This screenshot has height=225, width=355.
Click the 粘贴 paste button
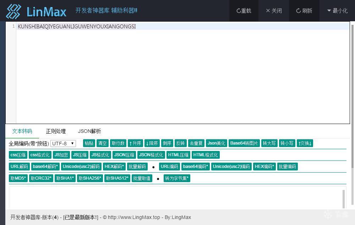[x=89, y=143]
